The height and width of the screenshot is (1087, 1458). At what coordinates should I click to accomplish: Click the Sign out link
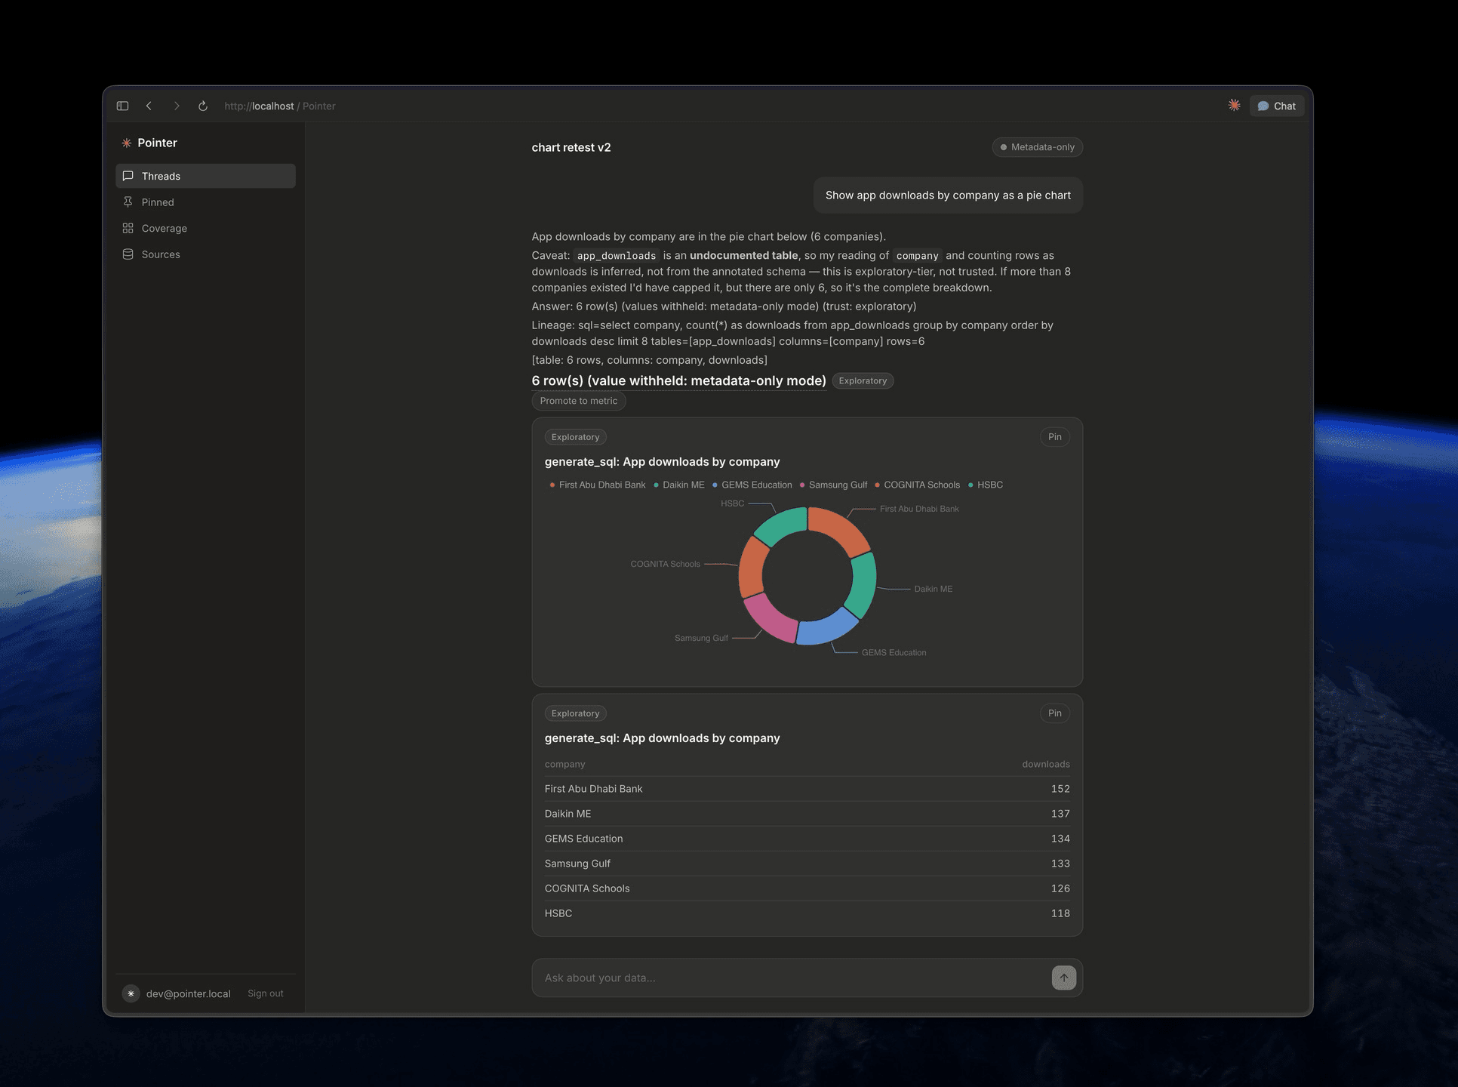(266, 994)
